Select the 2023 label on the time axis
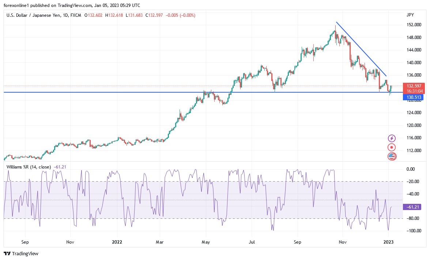The image size is (430, 260). (x=389, y=242)
